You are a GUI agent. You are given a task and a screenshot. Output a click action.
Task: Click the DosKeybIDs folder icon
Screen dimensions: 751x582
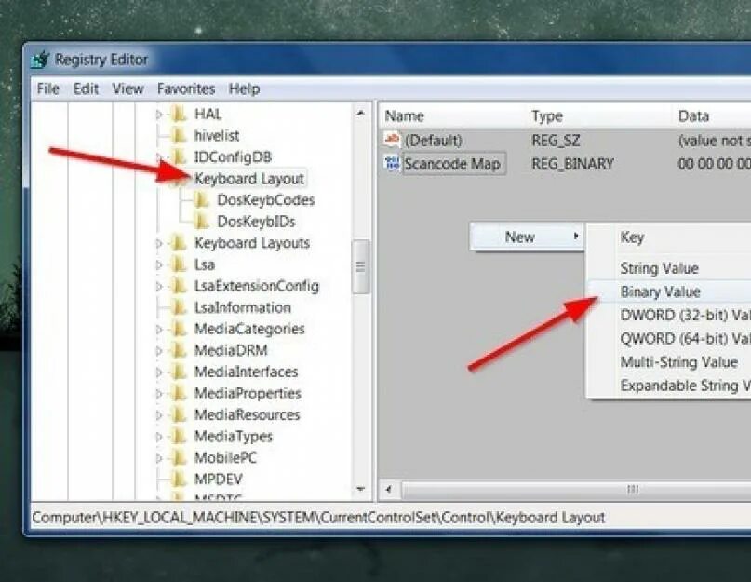point(202,222)
